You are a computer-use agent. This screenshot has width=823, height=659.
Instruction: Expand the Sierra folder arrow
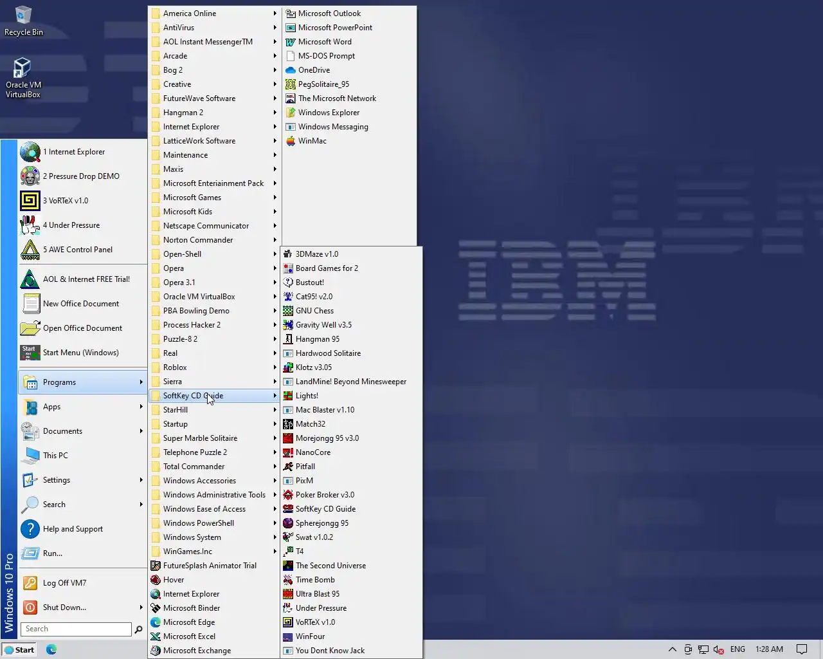(x=275, y=382)
